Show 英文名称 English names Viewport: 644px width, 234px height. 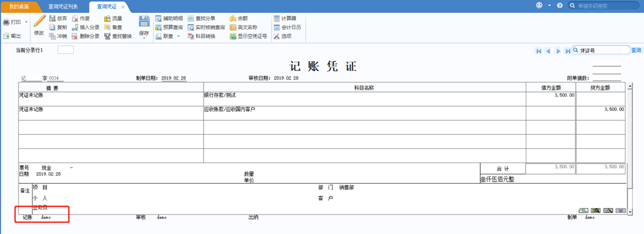243,27
